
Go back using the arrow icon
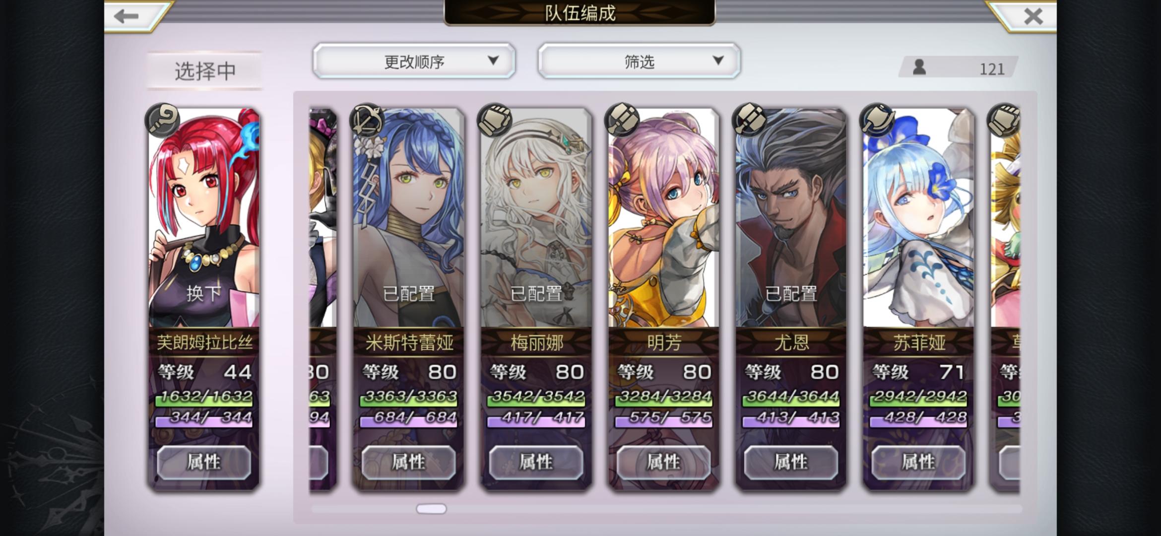[x=127, y=16]
